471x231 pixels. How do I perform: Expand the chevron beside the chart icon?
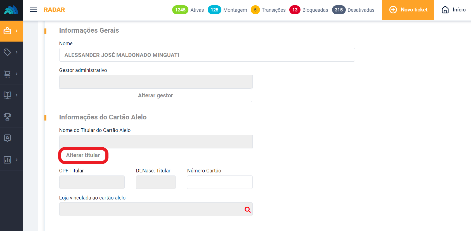pyautogui.click(x=17, y=160)
